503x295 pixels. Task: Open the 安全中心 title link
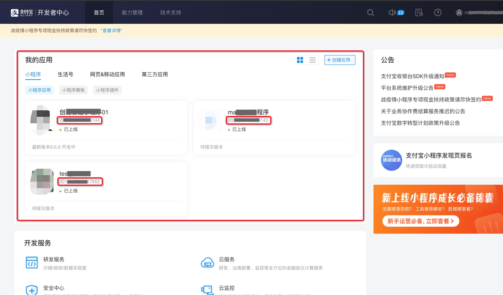tap(54, 288)
